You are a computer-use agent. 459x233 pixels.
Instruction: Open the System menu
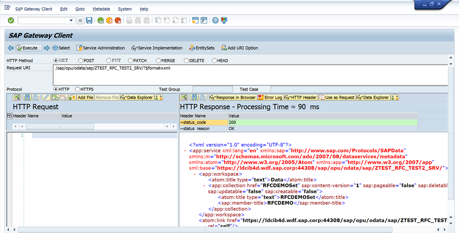(125, 9)
